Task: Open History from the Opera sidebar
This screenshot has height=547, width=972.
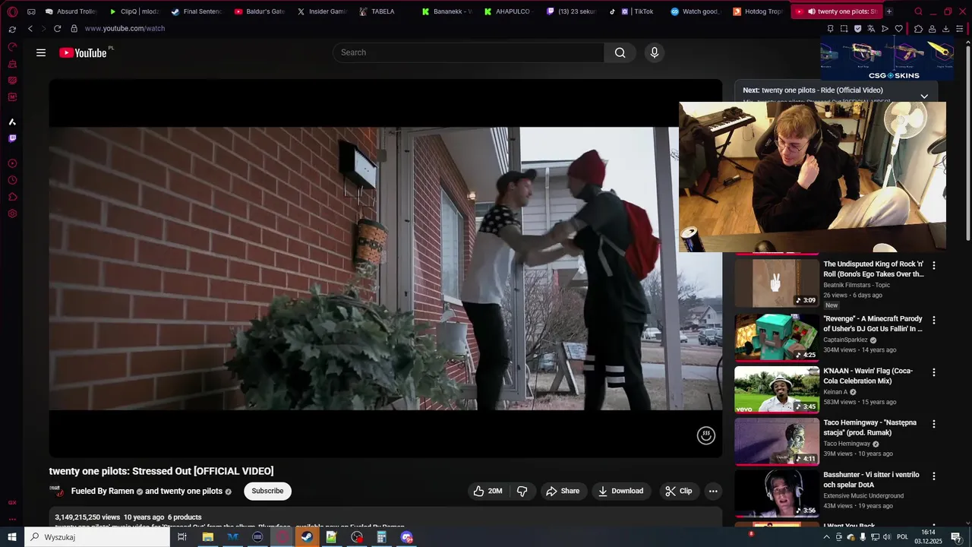Action: pos(12,180)
